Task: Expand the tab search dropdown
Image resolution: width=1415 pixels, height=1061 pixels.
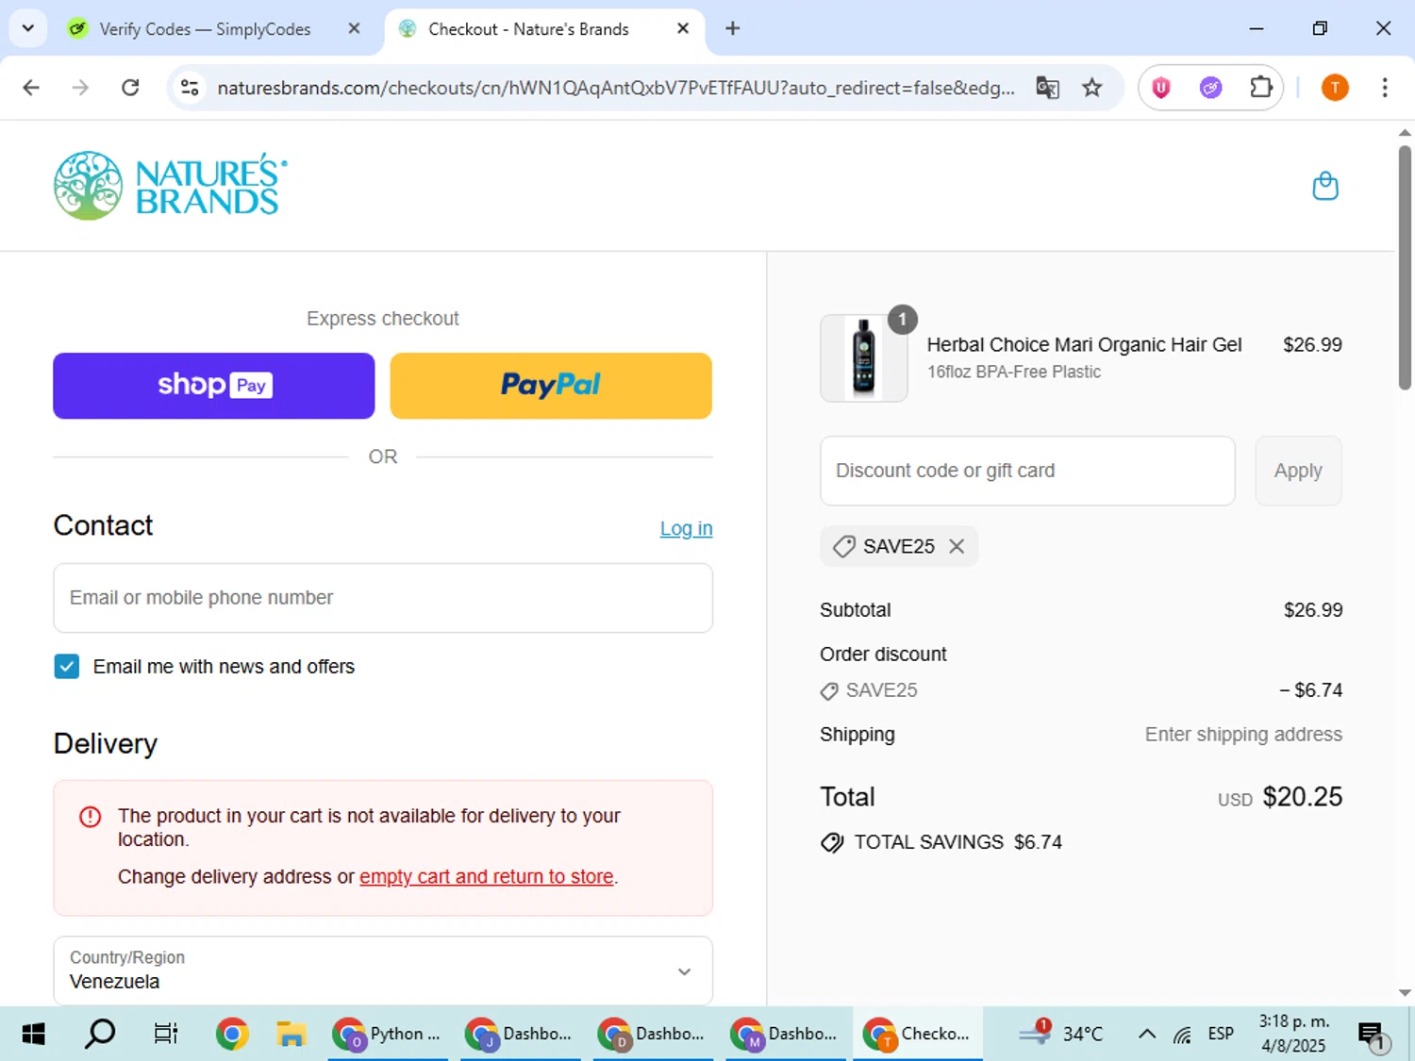Action: (27, 28)
